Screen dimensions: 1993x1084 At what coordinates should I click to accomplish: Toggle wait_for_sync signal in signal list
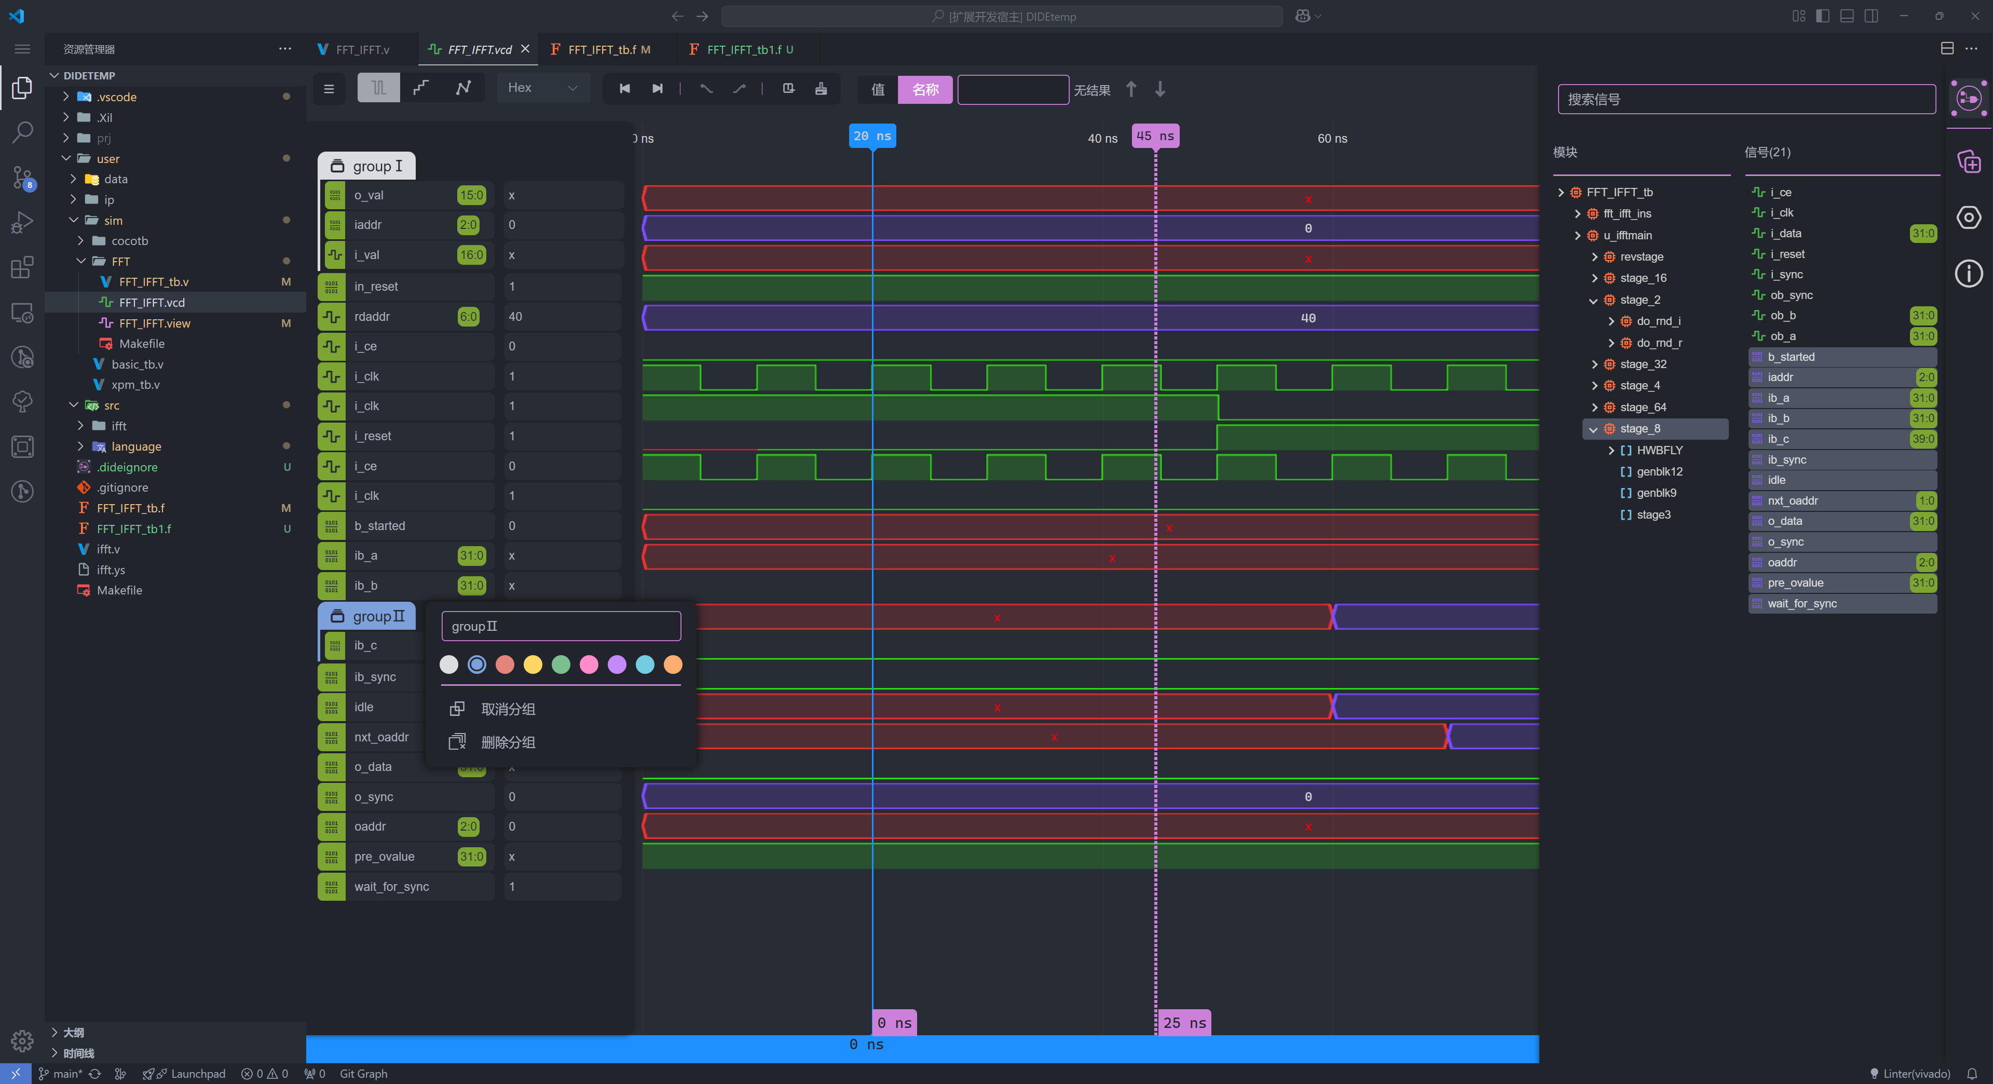(x=1842, y=603)
